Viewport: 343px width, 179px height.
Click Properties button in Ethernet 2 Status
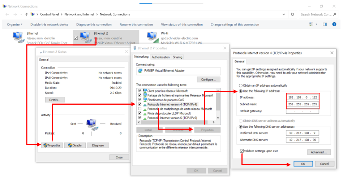52,145
